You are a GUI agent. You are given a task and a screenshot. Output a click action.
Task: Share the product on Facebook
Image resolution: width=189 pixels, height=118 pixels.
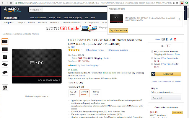[x=167, y=39]
